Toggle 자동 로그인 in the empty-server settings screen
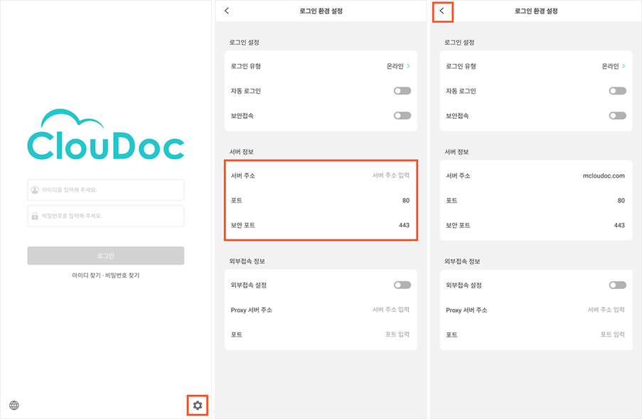 (402, 91)
